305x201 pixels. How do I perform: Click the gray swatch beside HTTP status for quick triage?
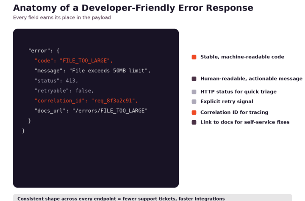pos(194,92)
